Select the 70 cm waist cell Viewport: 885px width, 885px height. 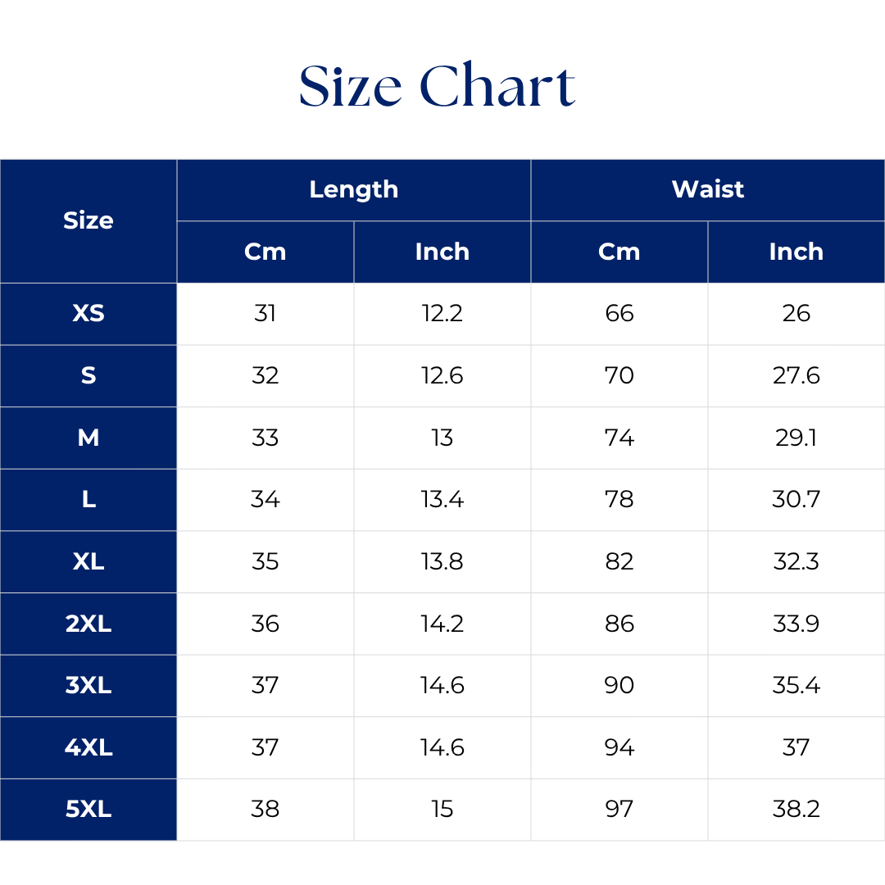tap(619, 375)
